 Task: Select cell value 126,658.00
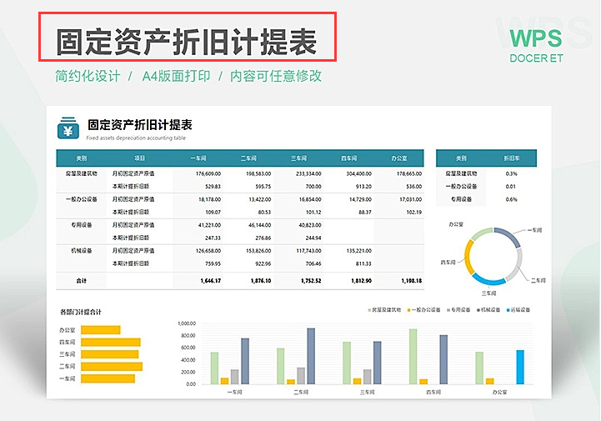pos(208,251)
